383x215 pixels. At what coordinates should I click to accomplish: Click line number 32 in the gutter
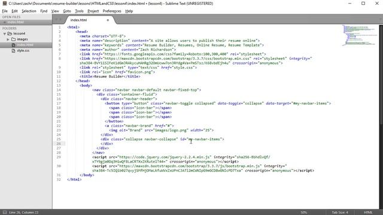tap(59, 179)
